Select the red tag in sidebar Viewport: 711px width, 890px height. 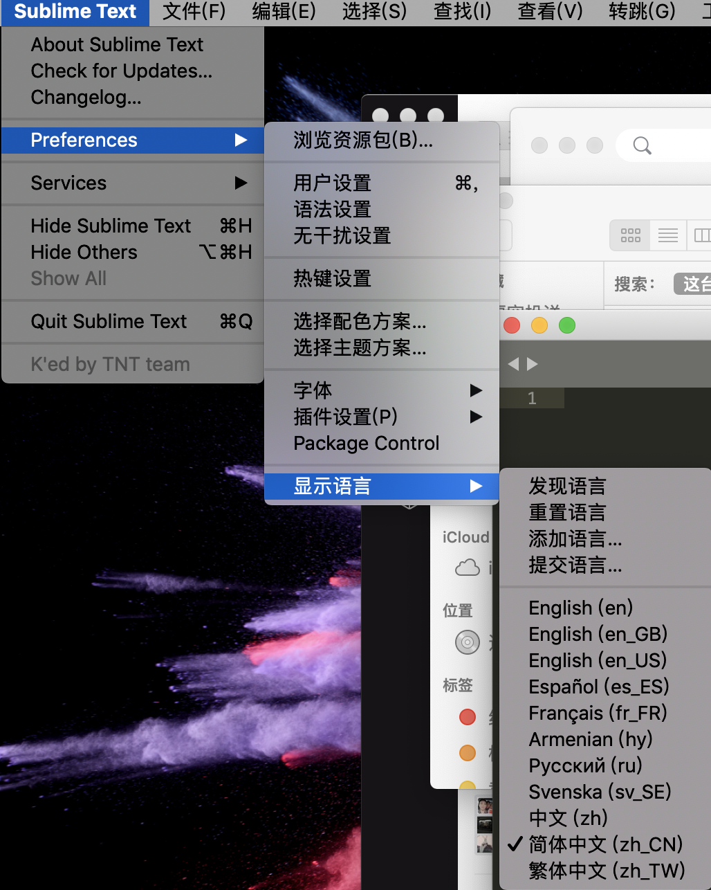click(468, 717)
